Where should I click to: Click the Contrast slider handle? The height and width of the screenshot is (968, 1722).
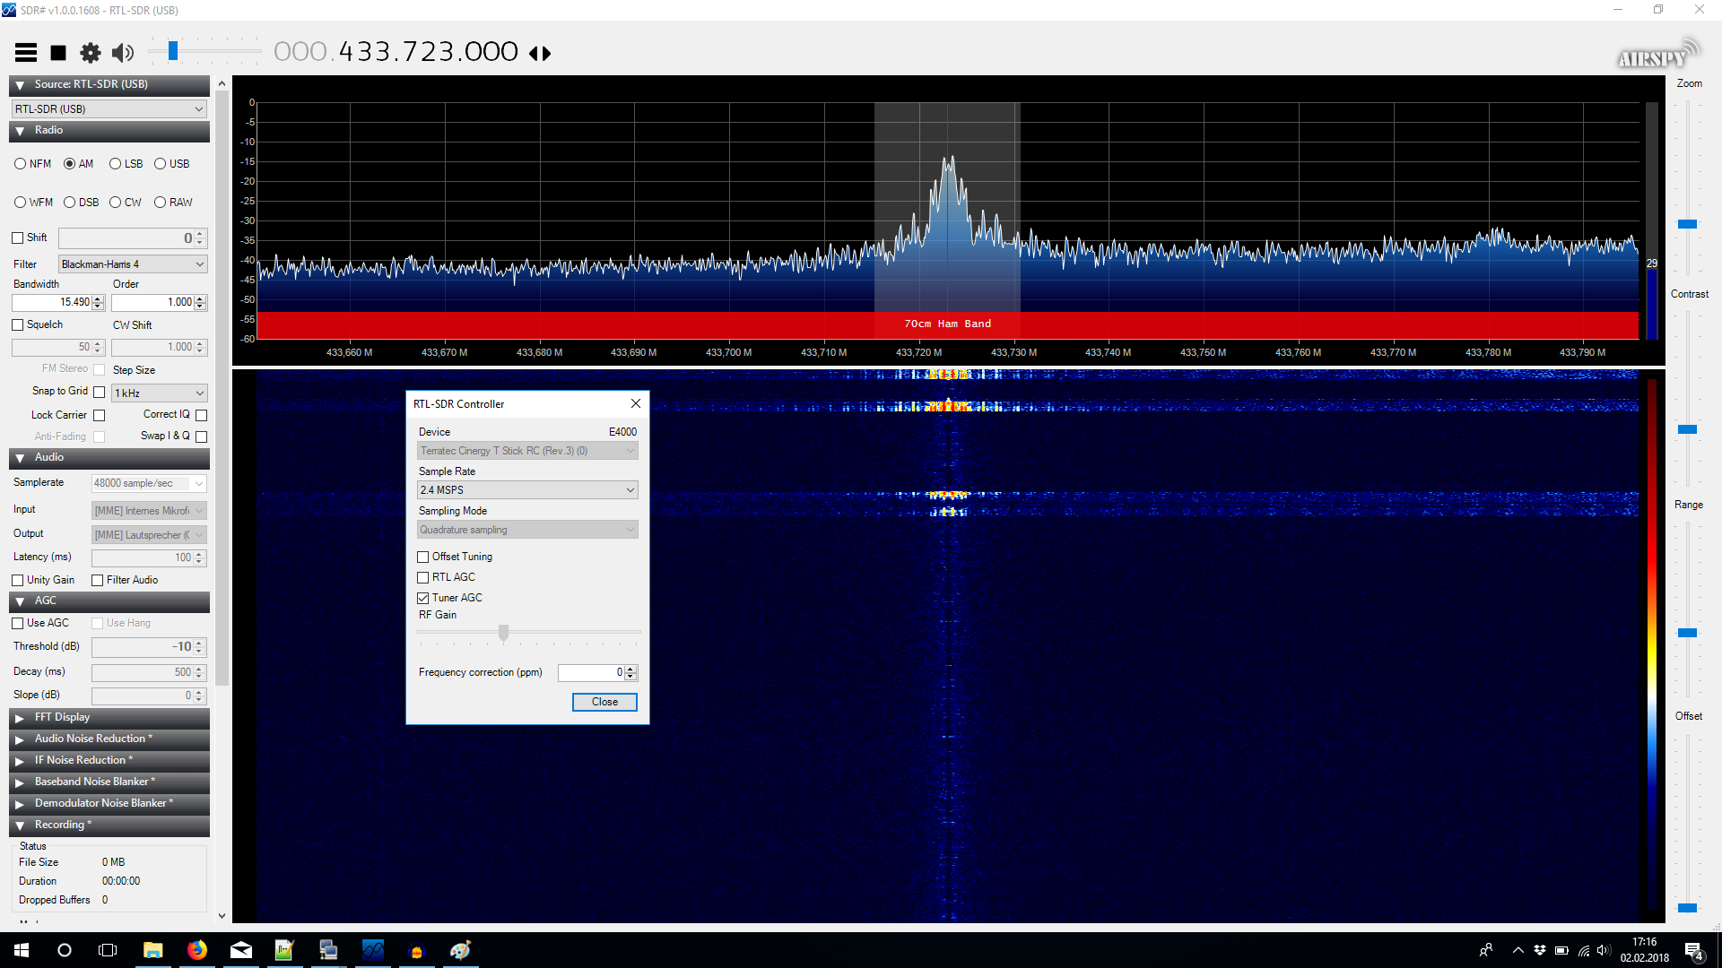1688,429
